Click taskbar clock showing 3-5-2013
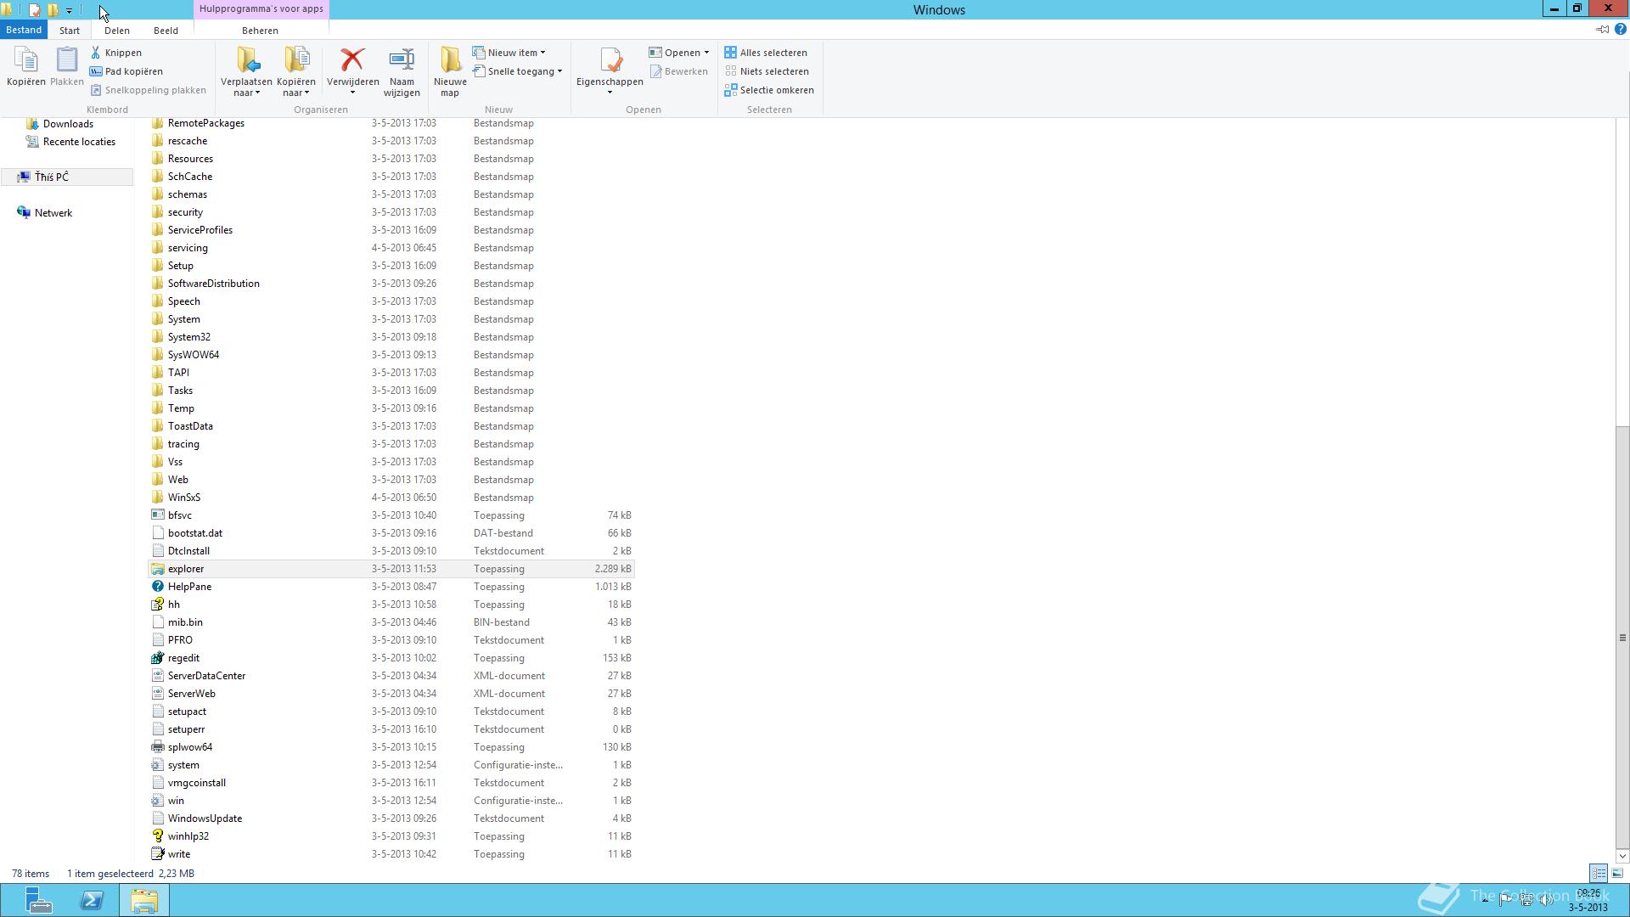1630x917 pixels. click(1588, 900)
